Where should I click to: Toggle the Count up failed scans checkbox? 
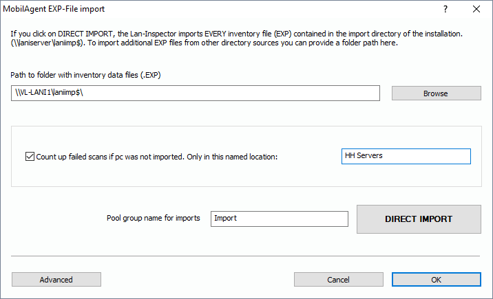(x=30, y=157)
